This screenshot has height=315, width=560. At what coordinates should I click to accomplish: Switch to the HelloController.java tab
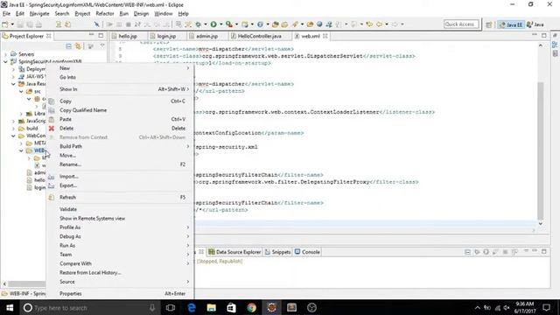pos(259,36)
